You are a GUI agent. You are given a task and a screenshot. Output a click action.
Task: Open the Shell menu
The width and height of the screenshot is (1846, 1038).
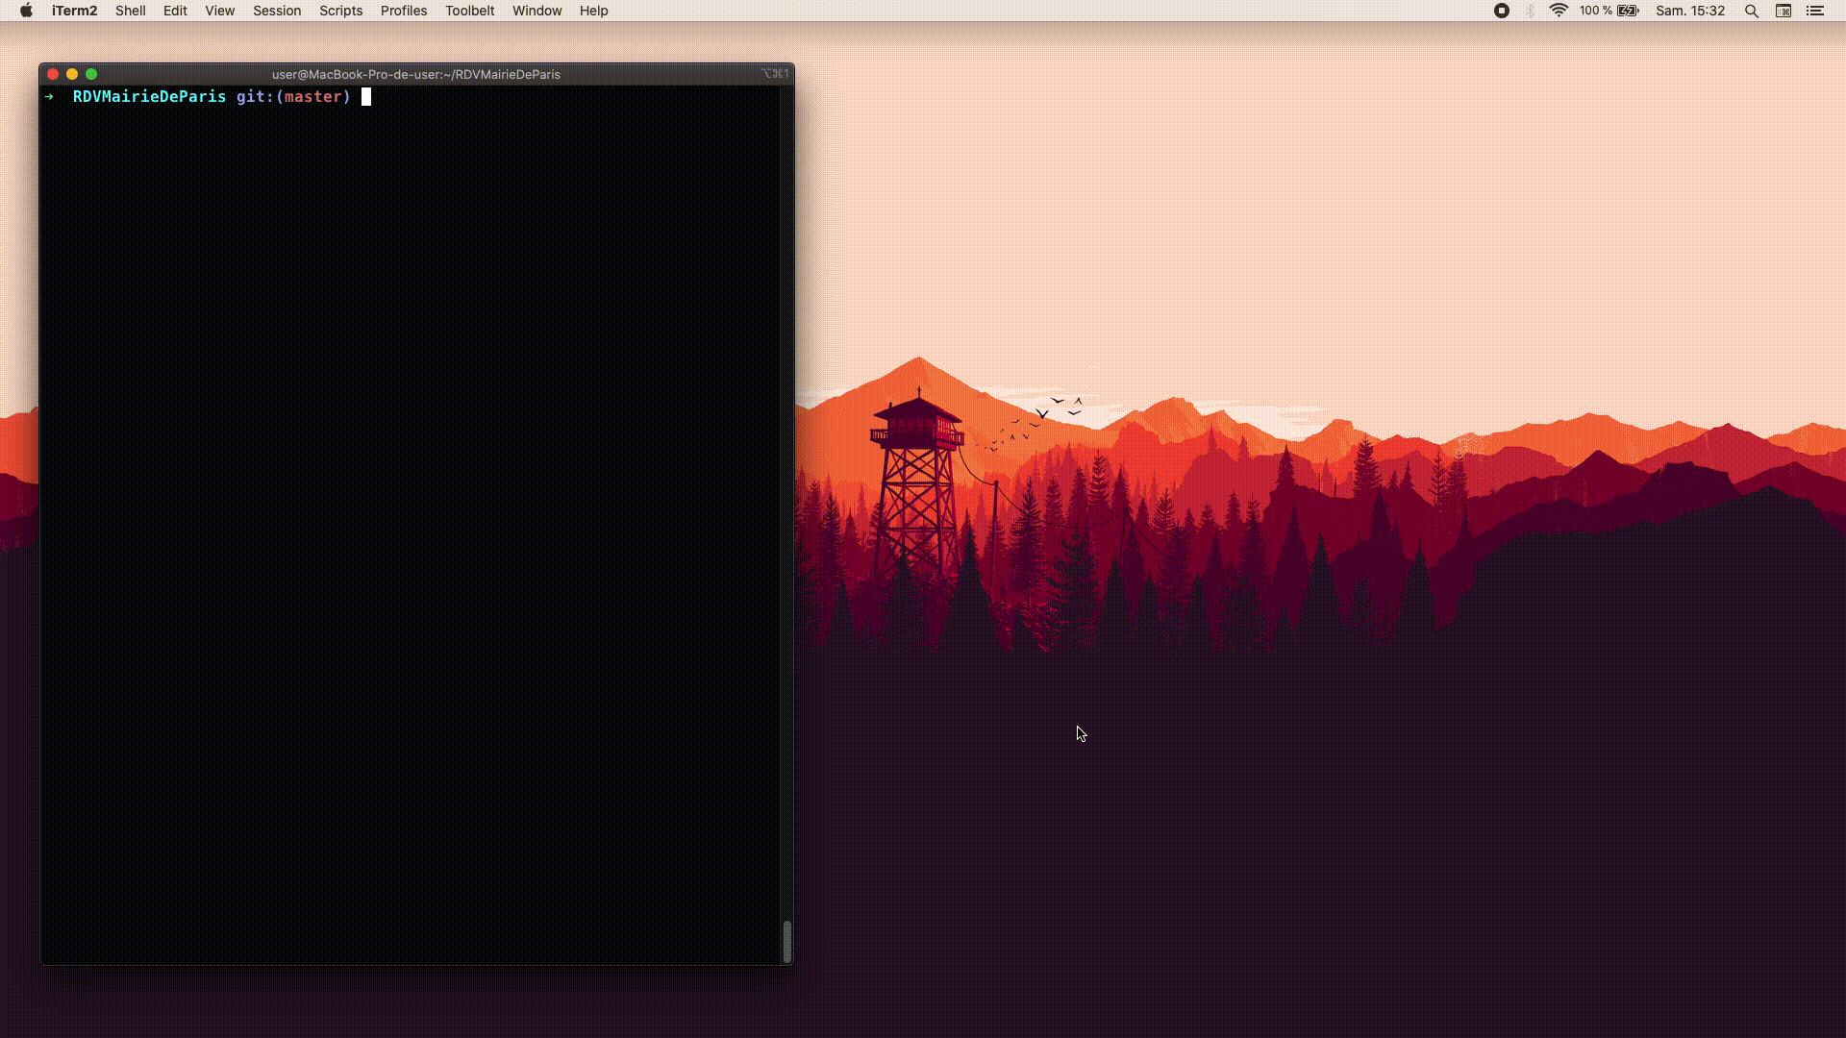tap(130, 11)
